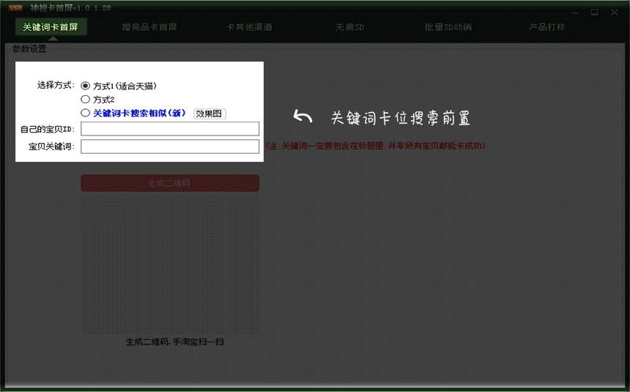Click the VIP logo icon in title bar
The image size is (630, 392).
(x=15, y=7)
